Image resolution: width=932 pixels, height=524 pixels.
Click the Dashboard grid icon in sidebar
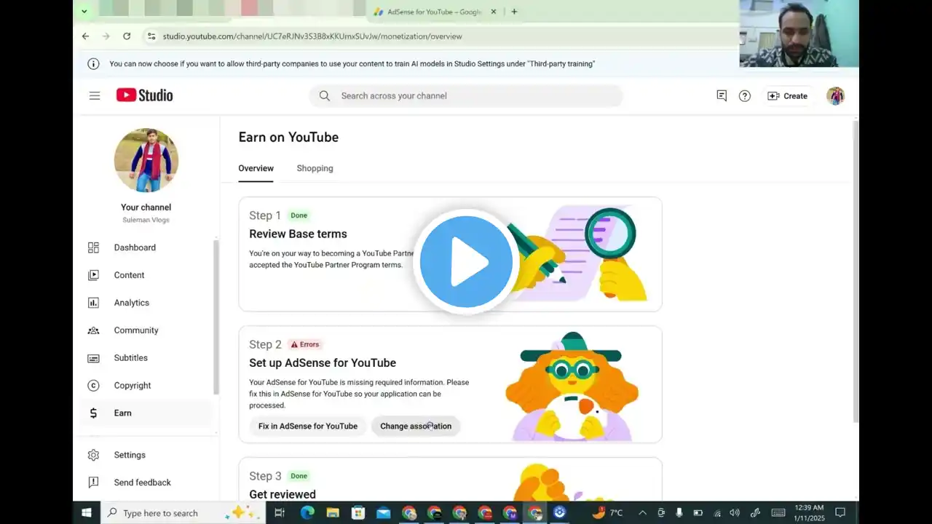tap(93, 247)
